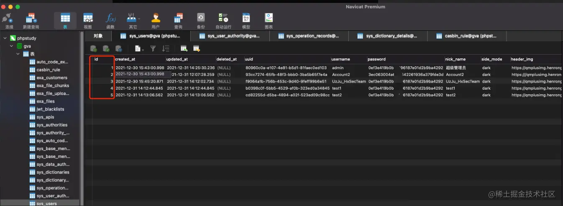Viewport: 563px width, 206px height.
Task: Open the 其它 dropdown arrow
Action: pos(139,18)
